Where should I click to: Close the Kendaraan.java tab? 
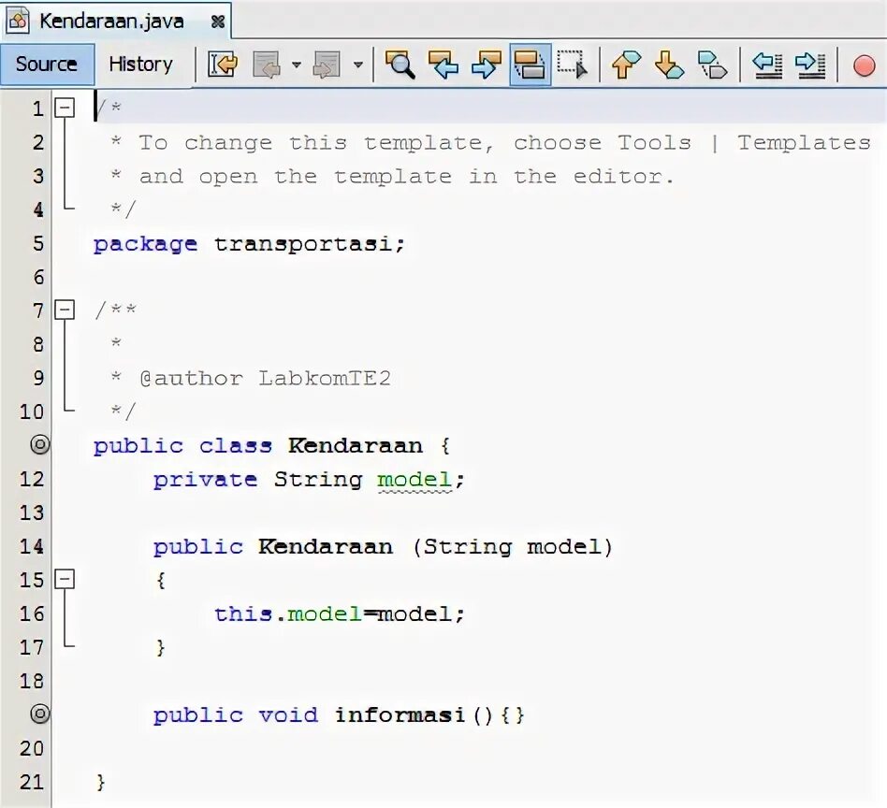(217, 22)
